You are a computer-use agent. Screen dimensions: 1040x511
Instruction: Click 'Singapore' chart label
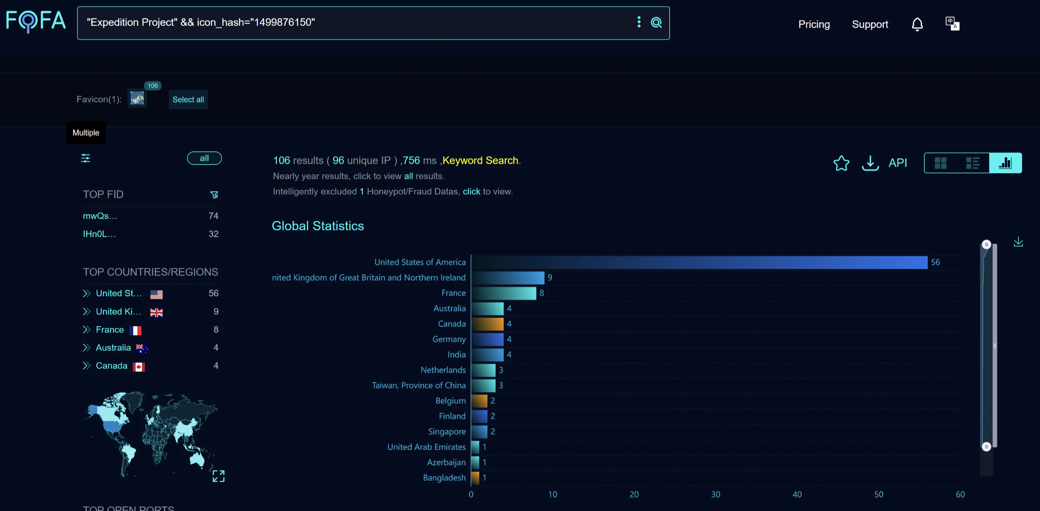(447, 432)
